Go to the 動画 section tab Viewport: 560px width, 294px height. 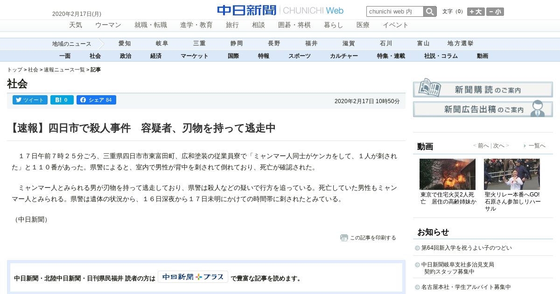point(483,56)
